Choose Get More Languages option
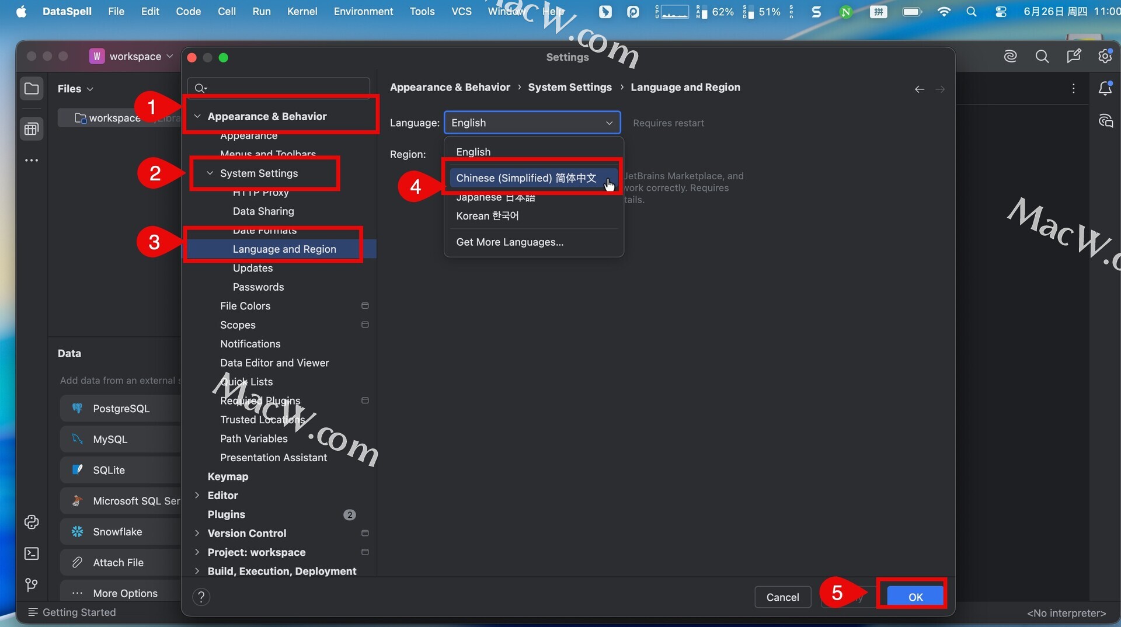Image resolution: width=1121 pixels, height=627 pixels. (509, 242)
